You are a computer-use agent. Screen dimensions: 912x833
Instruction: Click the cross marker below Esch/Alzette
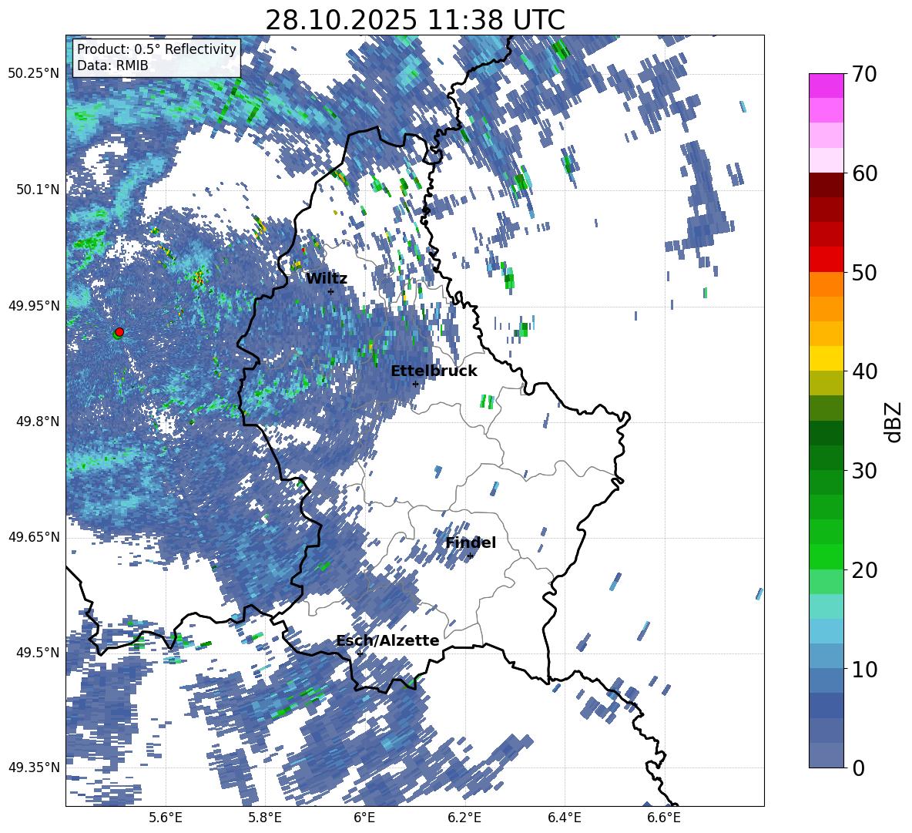tap(360, 653)
